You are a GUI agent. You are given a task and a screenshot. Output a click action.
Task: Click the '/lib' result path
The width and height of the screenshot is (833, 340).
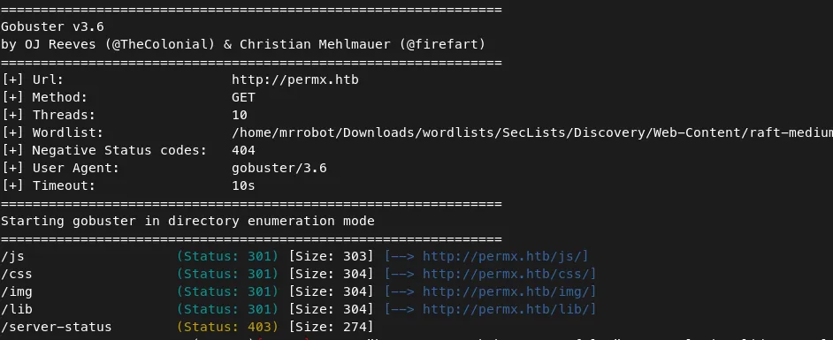tap(17, 309)
